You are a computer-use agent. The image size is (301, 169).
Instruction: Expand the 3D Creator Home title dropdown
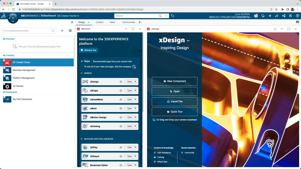78,16
